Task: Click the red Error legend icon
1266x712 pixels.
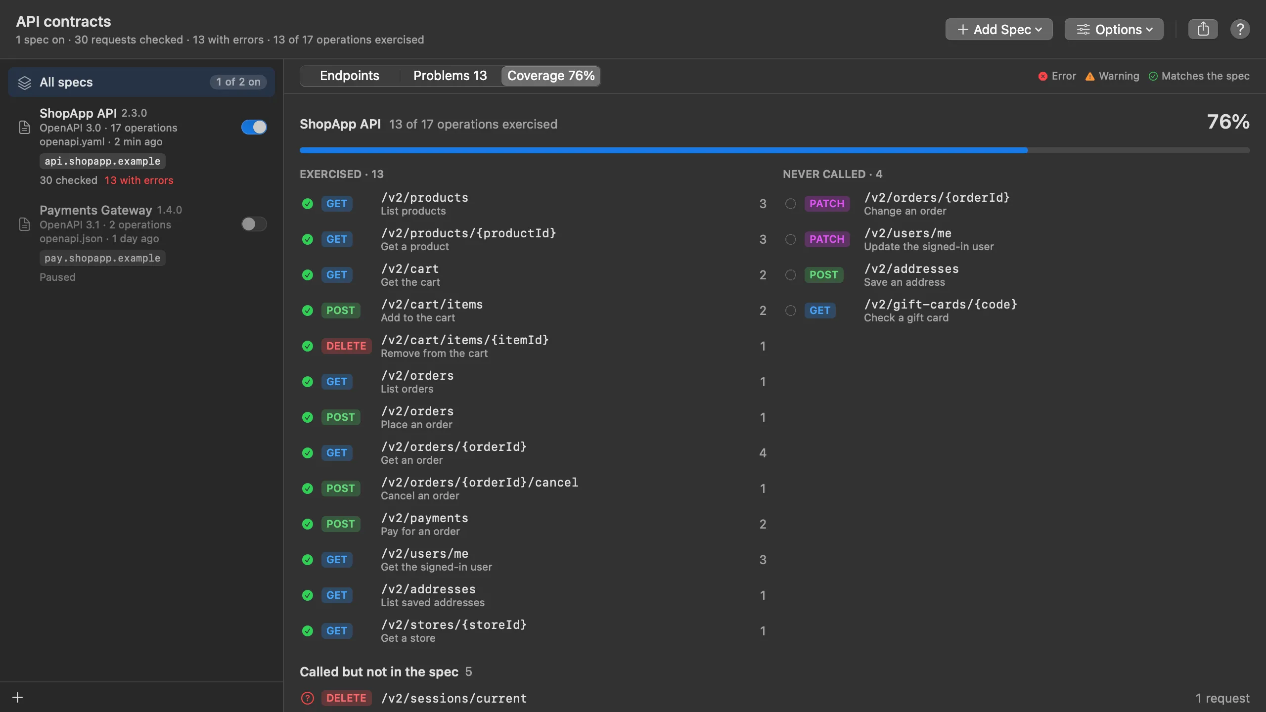Action: coord(1043,76)
